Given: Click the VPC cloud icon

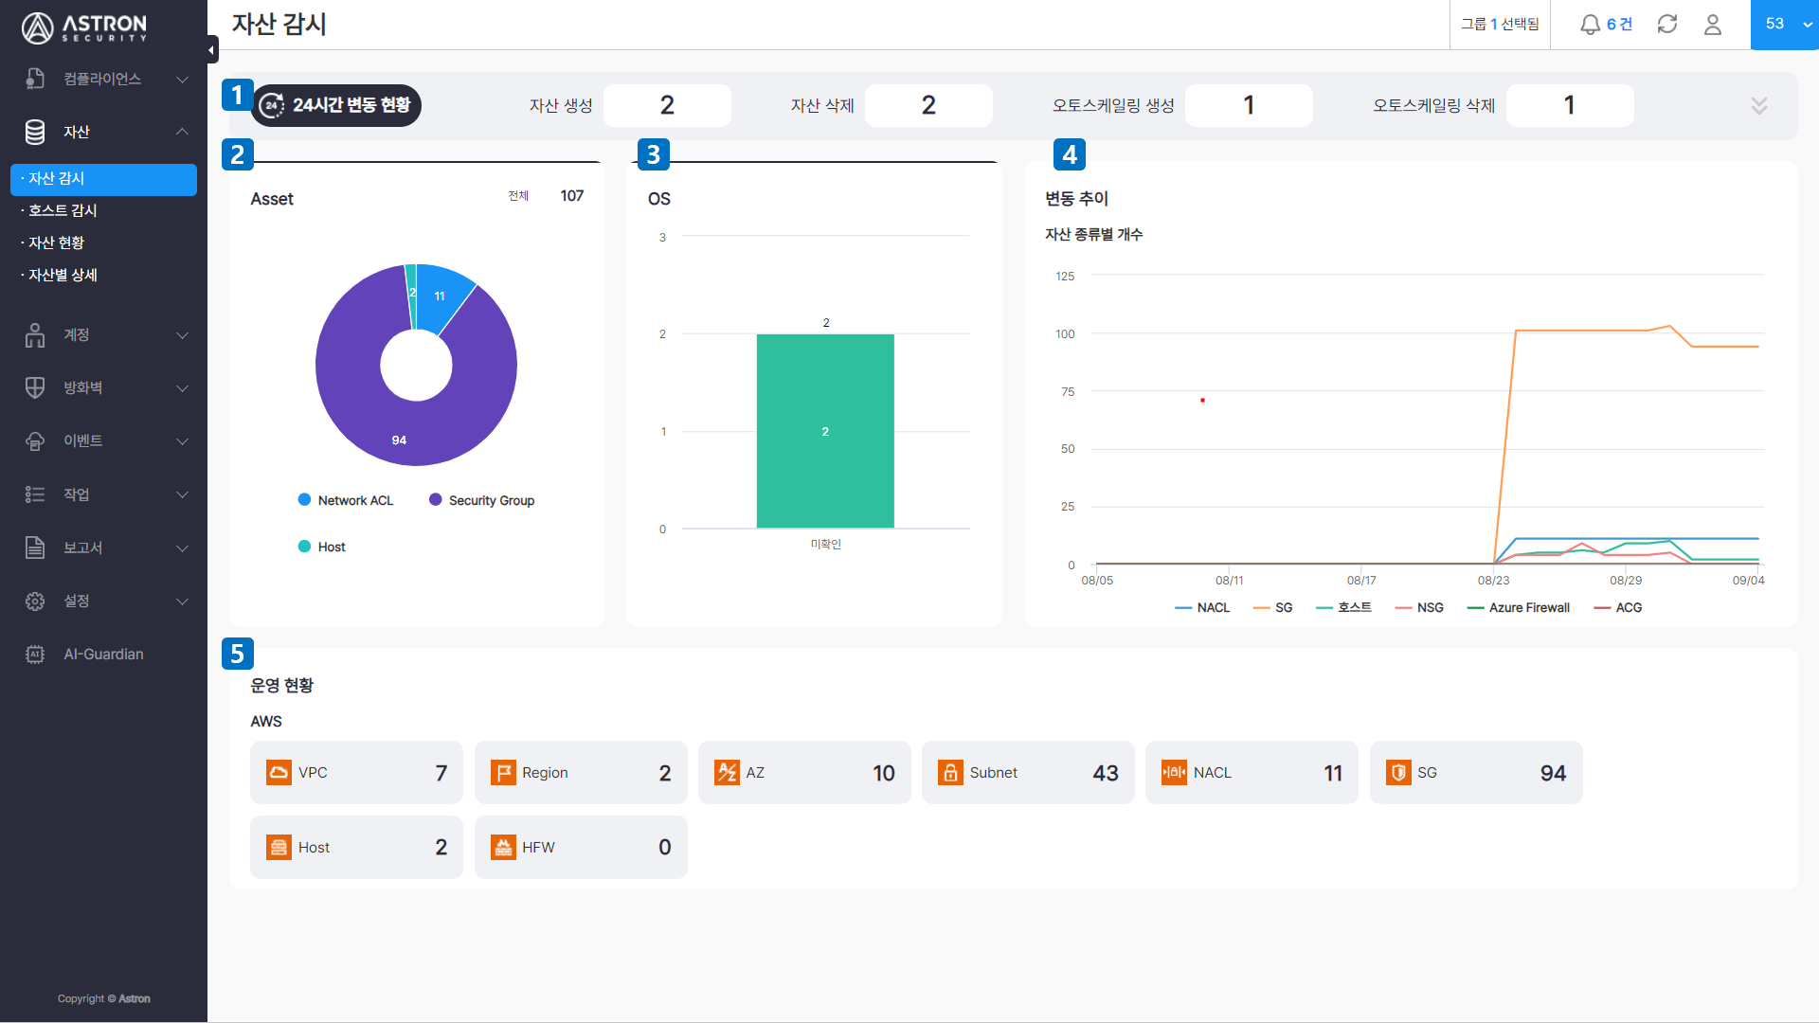Looking at the screenshot, I should tap(279, 773).
